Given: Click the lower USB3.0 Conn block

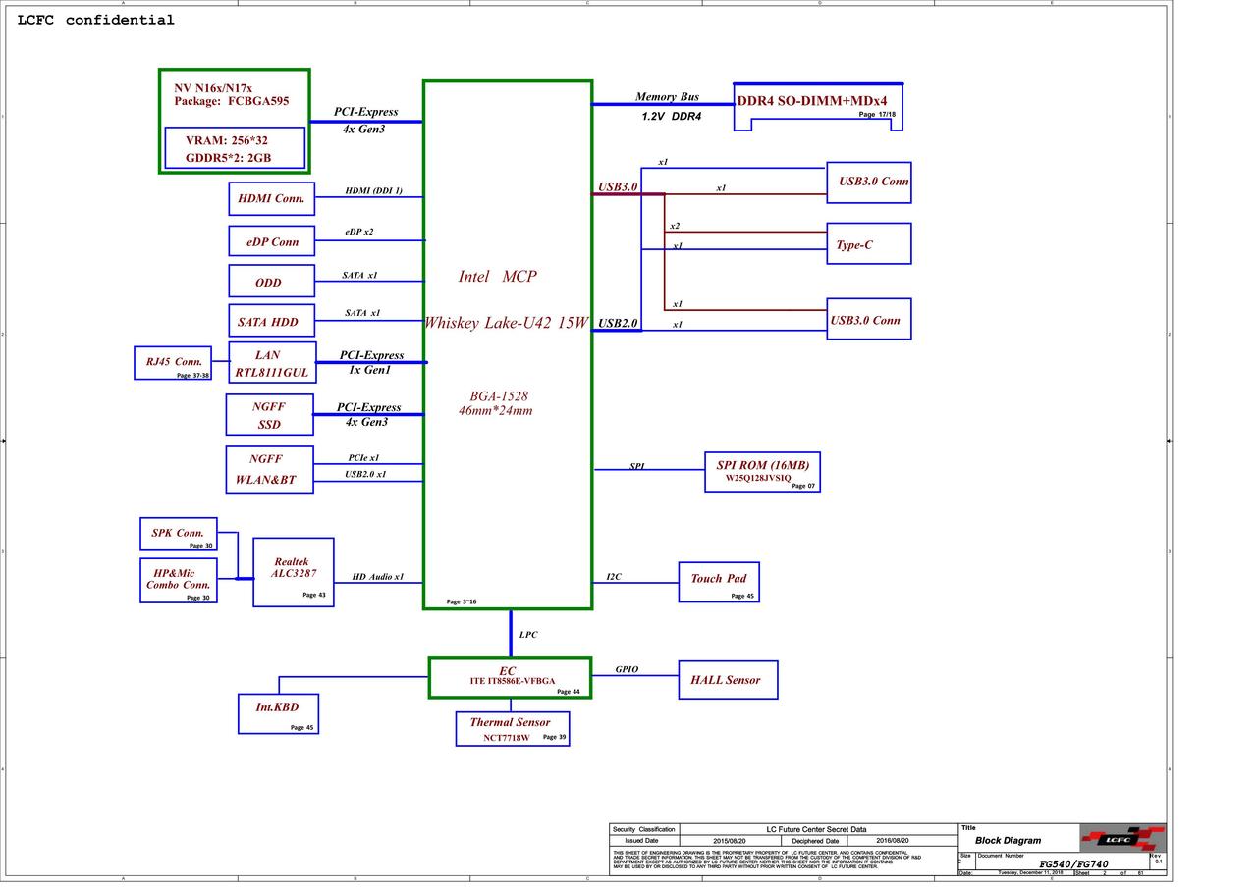Looking at the screenshot, I should (868, 319).
